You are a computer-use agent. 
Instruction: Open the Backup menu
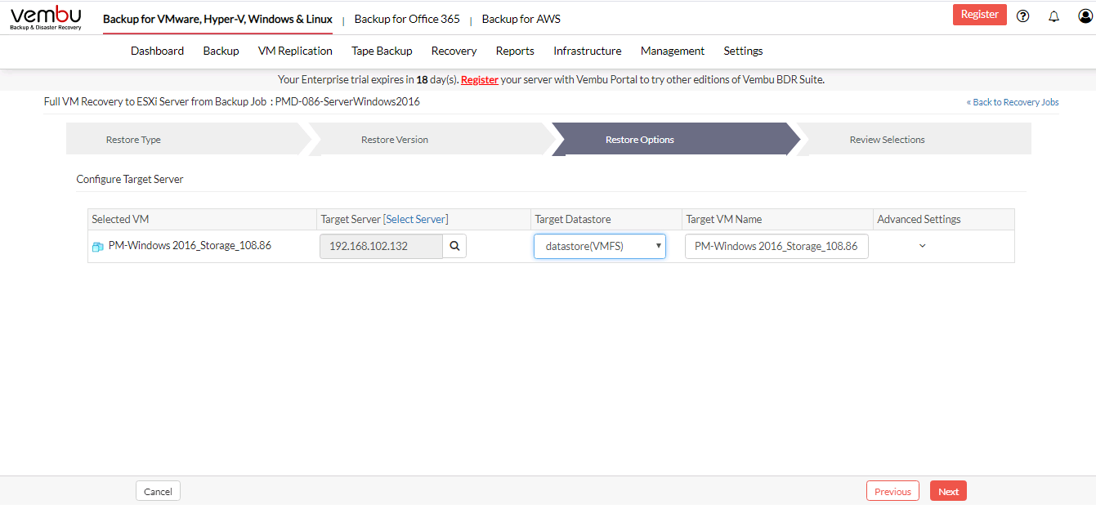tap(221, 51)
